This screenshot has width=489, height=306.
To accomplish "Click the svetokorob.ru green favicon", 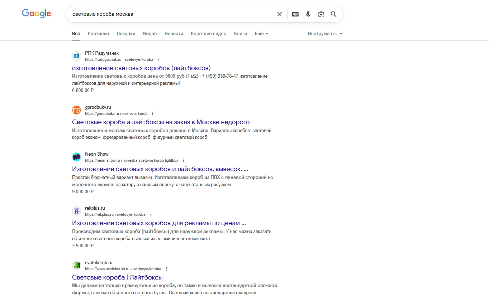I will (x=76, y=266).
